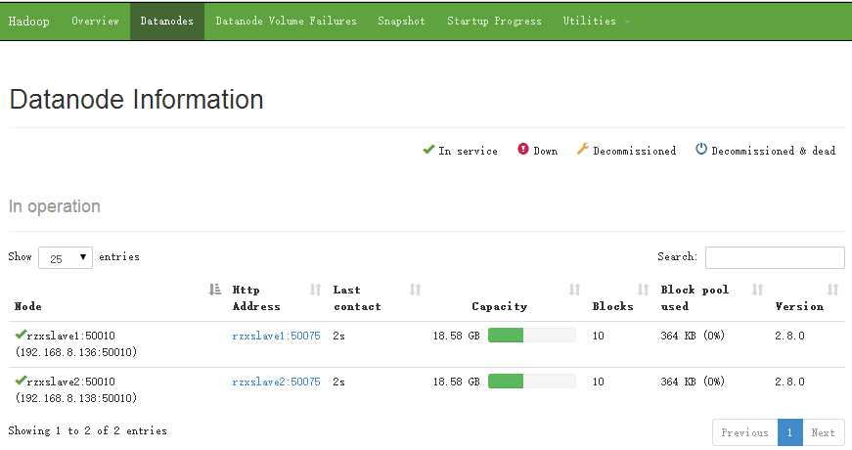This screenshot has height=450, width=852.
Task: Sort by Last contact sort icon
Action: [x=415, y=290]
